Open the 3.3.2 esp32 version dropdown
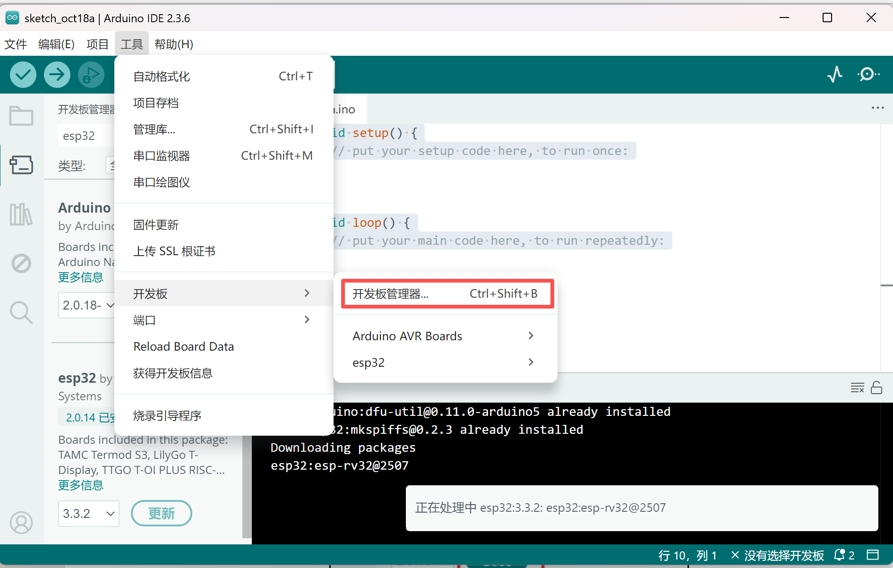 [88, 513]
